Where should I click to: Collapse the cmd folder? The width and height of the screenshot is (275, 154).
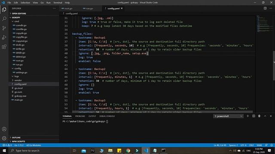(x=17, y=21)
